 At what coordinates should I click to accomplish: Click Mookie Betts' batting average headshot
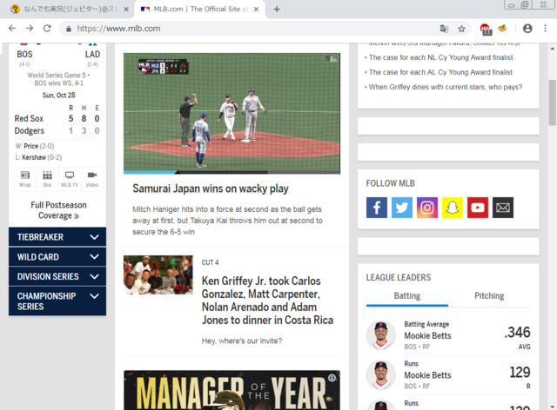pyautogui.click(x=381, y=335)
